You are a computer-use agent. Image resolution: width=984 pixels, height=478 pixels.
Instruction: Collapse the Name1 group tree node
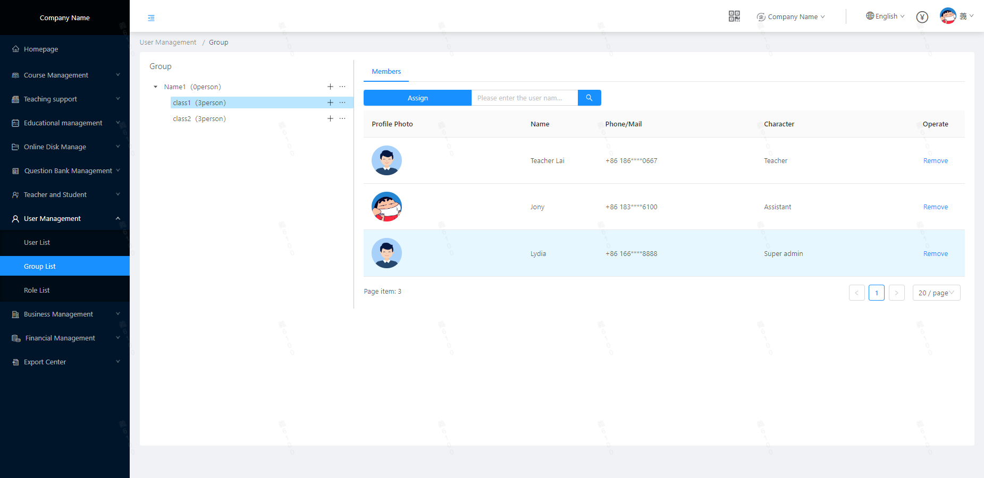point(155,87)
